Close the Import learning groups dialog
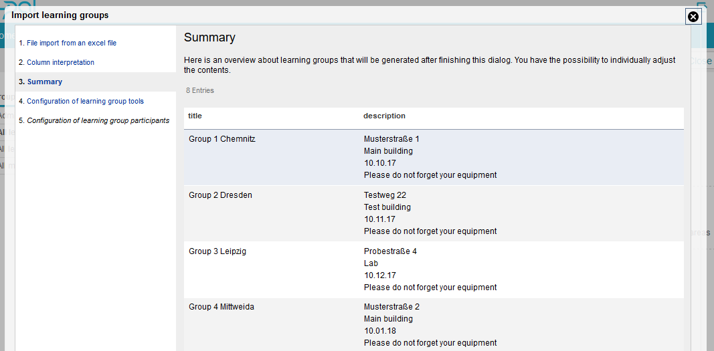 (693, 17)
